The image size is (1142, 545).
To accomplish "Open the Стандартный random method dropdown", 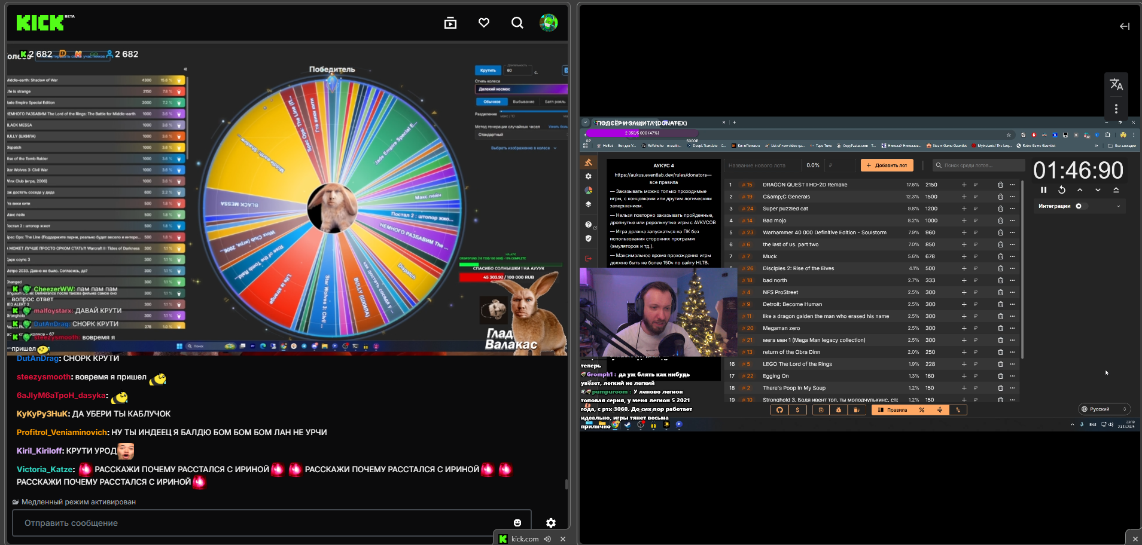I will pyautogui.click(x=521, y=135).
